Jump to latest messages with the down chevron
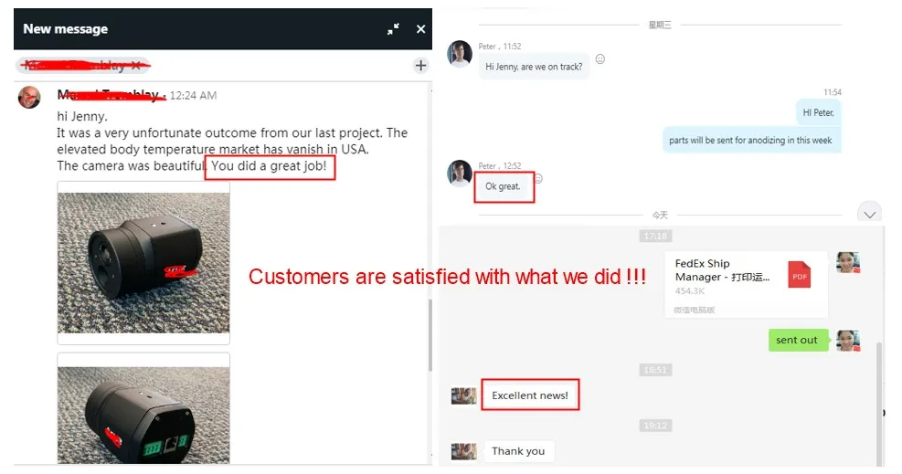This screenshot has width=902, height=474. coord(869,214)
